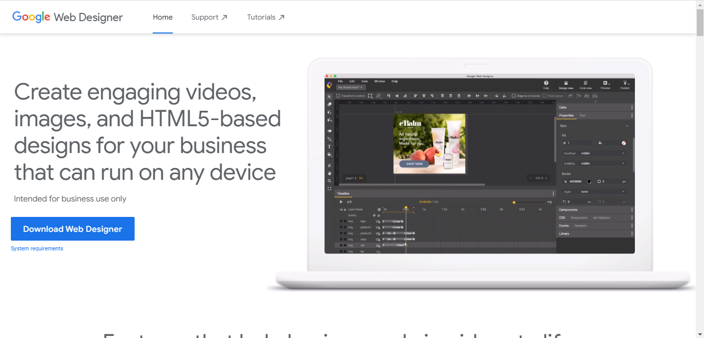Screen dimensions: 704x338
Task: Switch to the Text tab in Properties
Action: 583,115
